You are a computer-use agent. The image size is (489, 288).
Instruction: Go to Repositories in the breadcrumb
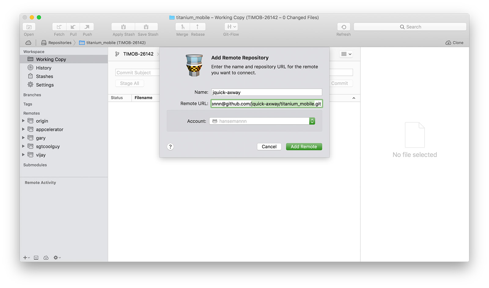click(56, 43)
